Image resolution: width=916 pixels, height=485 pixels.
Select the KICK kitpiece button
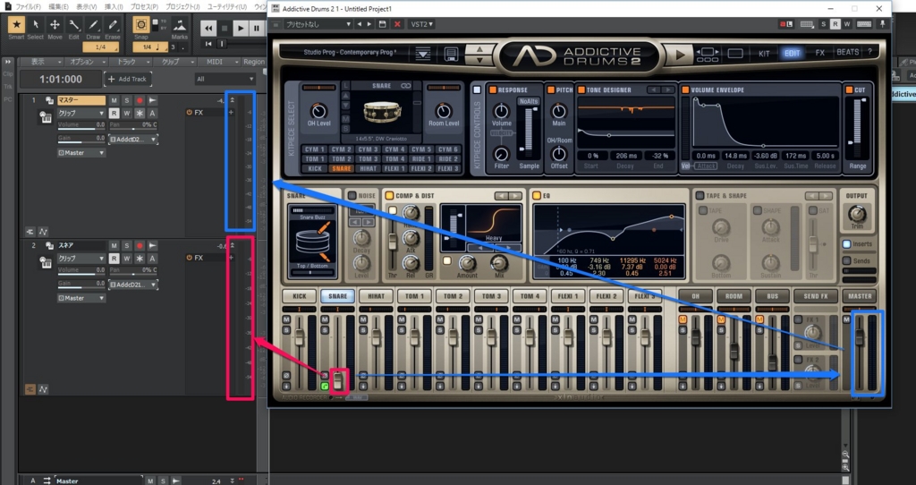click(314, 168)
